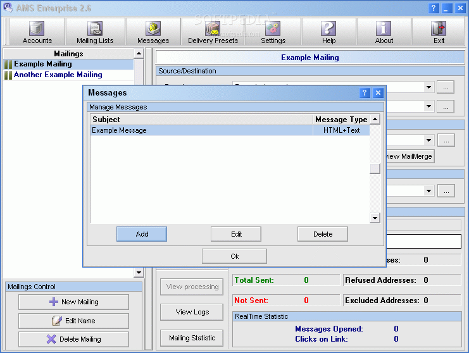
Task: Open the Settings gears icon
Action: coord(273,32)
